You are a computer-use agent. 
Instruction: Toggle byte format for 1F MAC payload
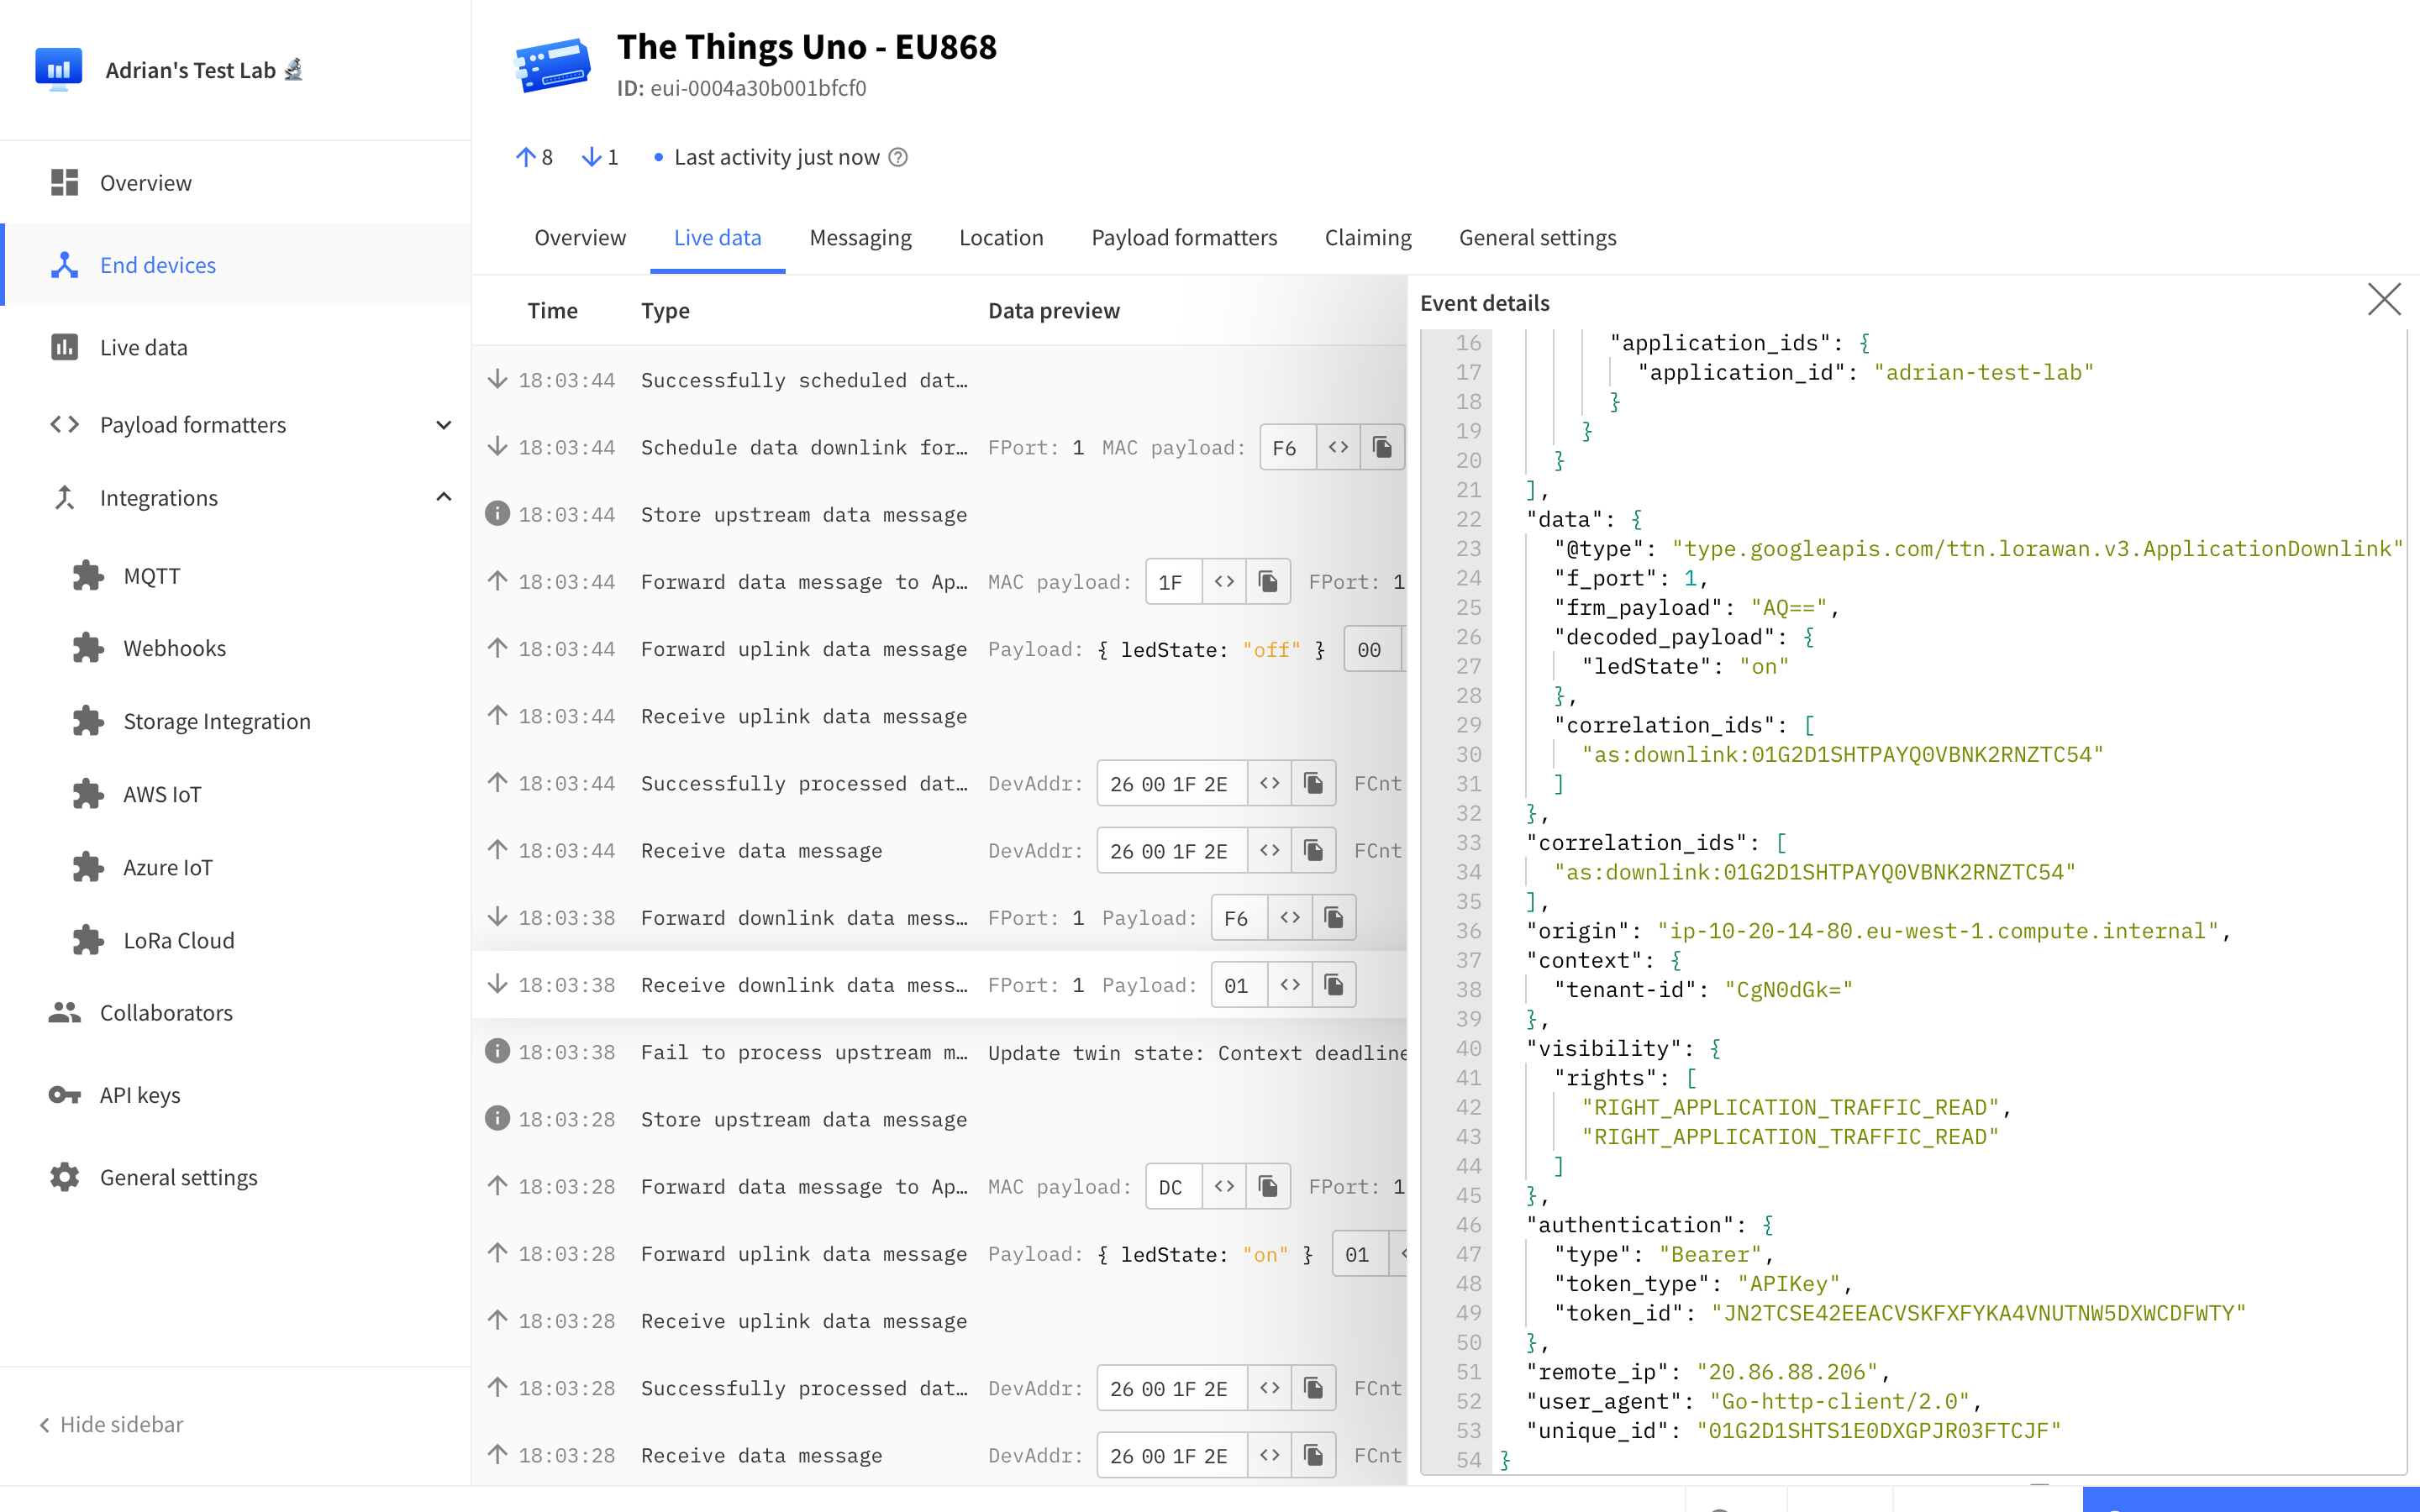1224,581
